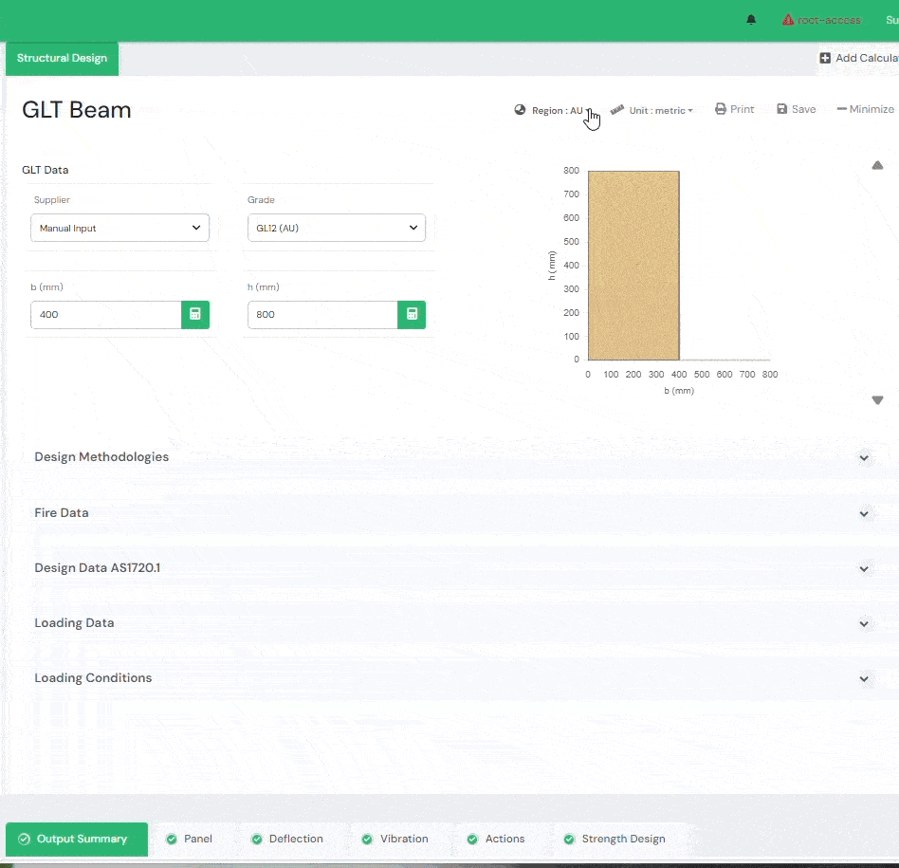Click the b (mm) input field

[x=106, y=315]
